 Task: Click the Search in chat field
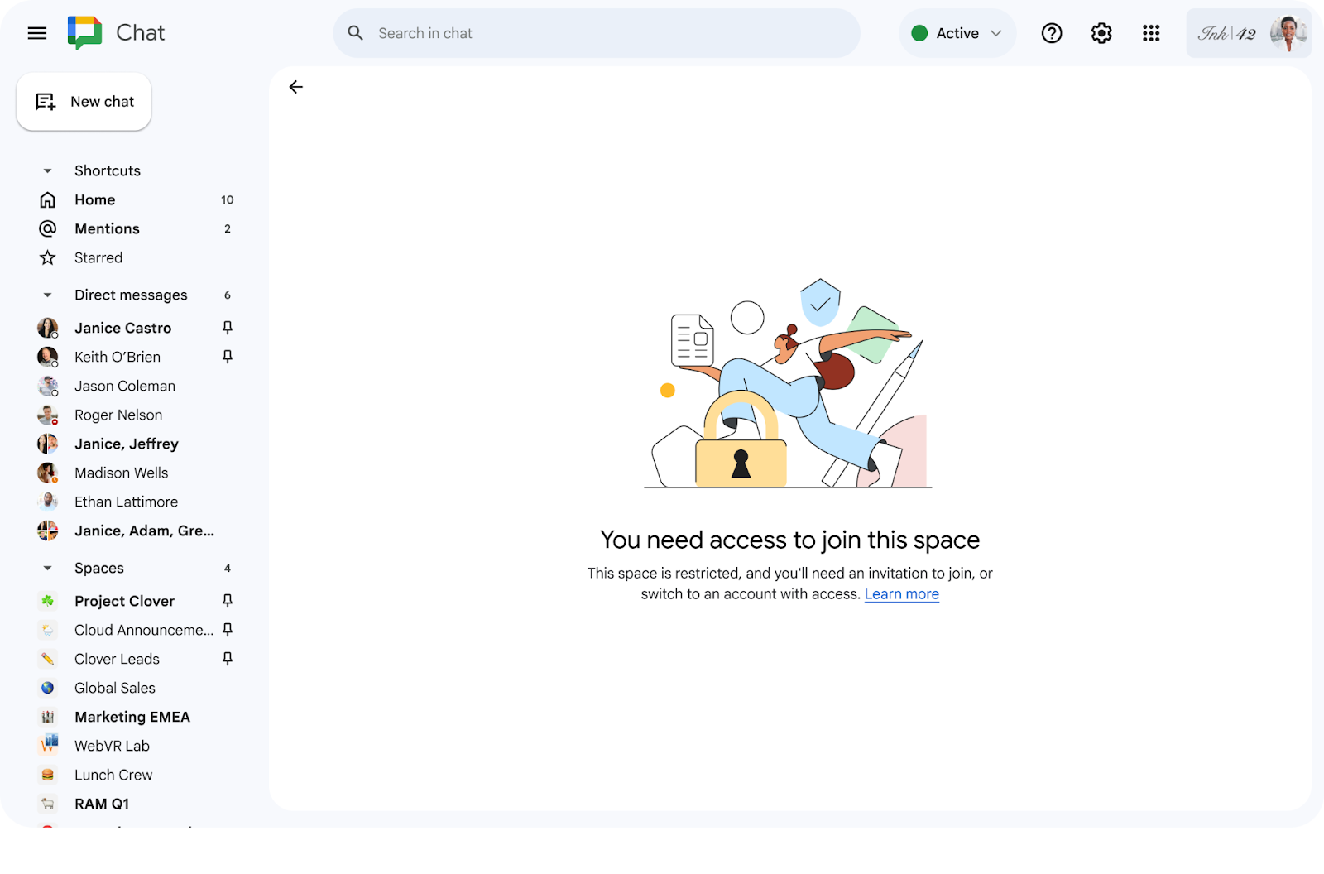[x=596, y=33]
